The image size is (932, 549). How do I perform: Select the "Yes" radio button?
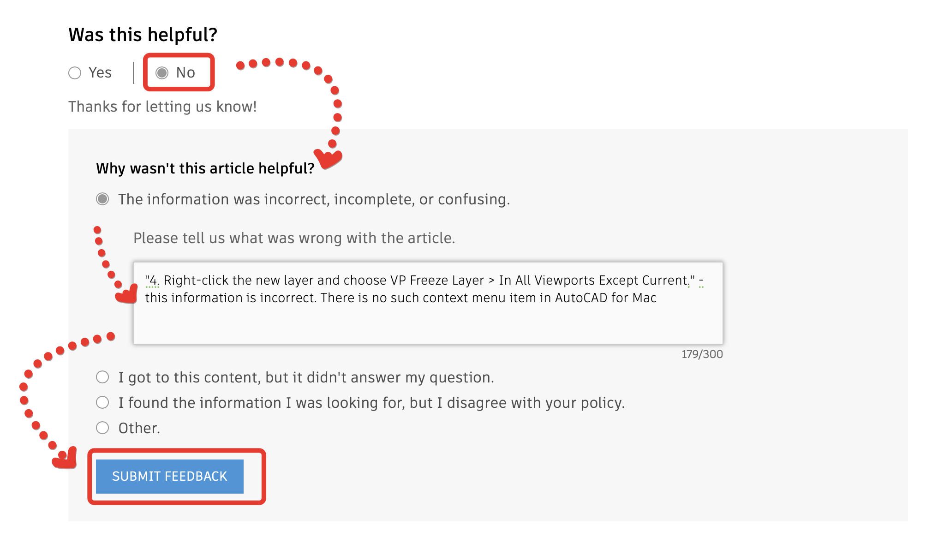[x=75, y=72]
